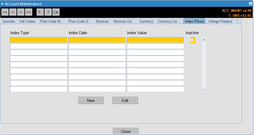
Task: Click the '?..' enter query button
Action: pos(40,12)
